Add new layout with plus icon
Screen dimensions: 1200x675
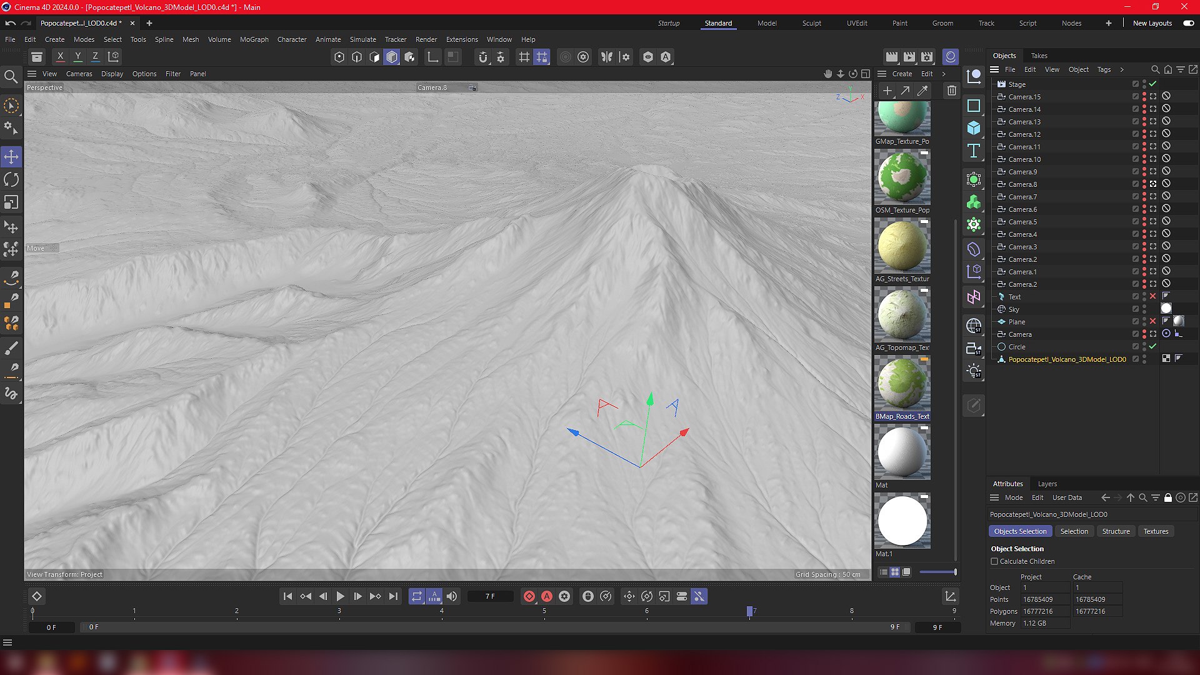1108,23
